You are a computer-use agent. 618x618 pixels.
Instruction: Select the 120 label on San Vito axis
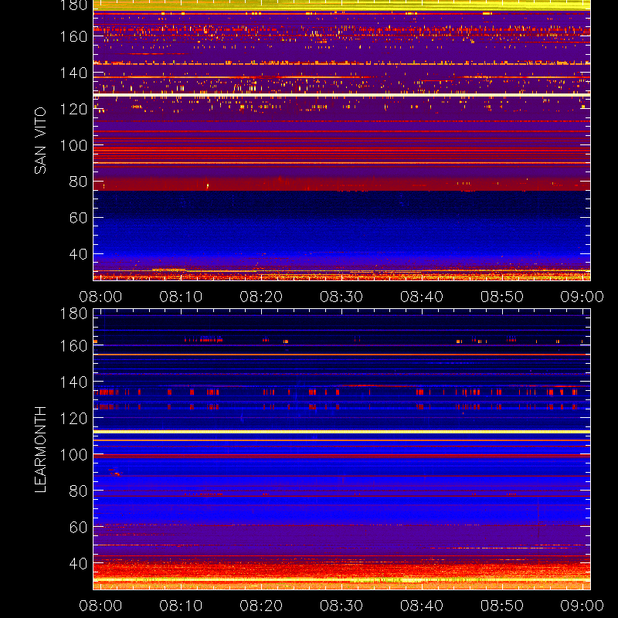coord(73,109)
